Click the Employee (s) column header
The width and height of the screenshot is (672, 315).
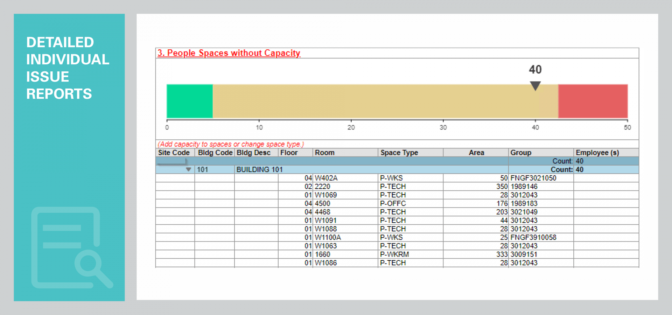coord(597,152)
